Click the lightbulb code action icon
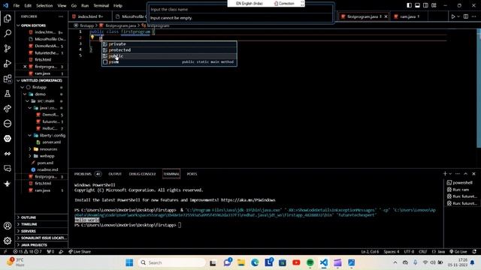 (92, 37)
